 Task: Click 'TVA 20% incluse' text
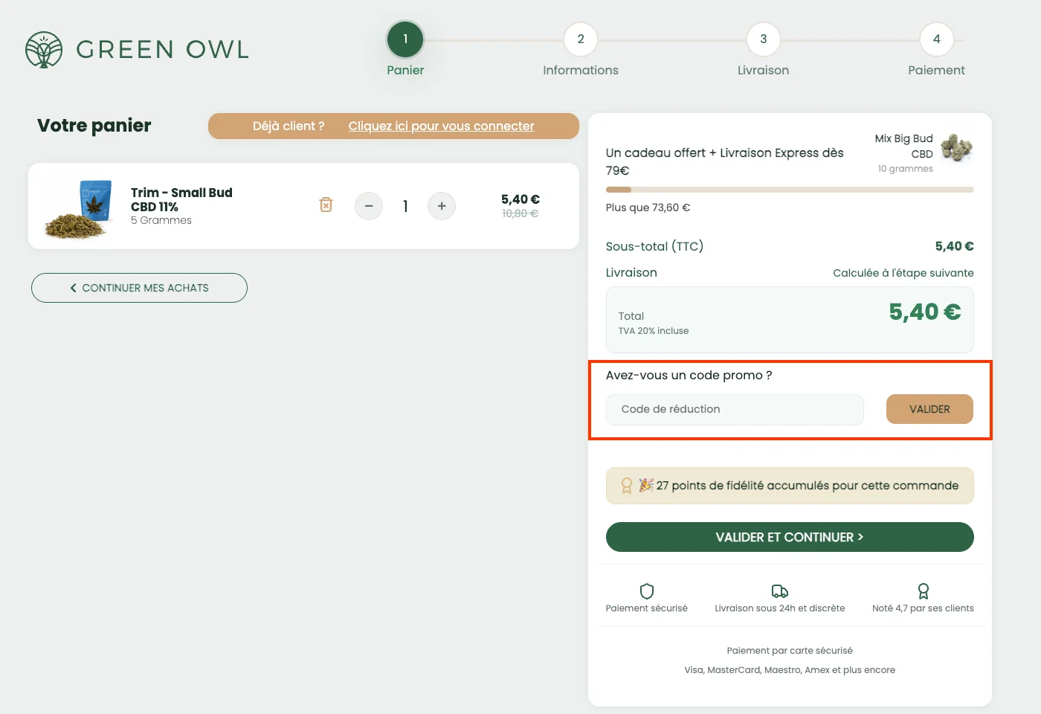(654, 331)
